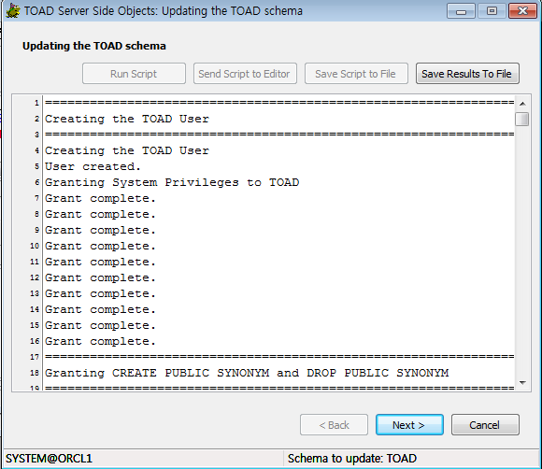
Task: Select line 4 'Creating the TOAD User'
Action: coord(127,150)
